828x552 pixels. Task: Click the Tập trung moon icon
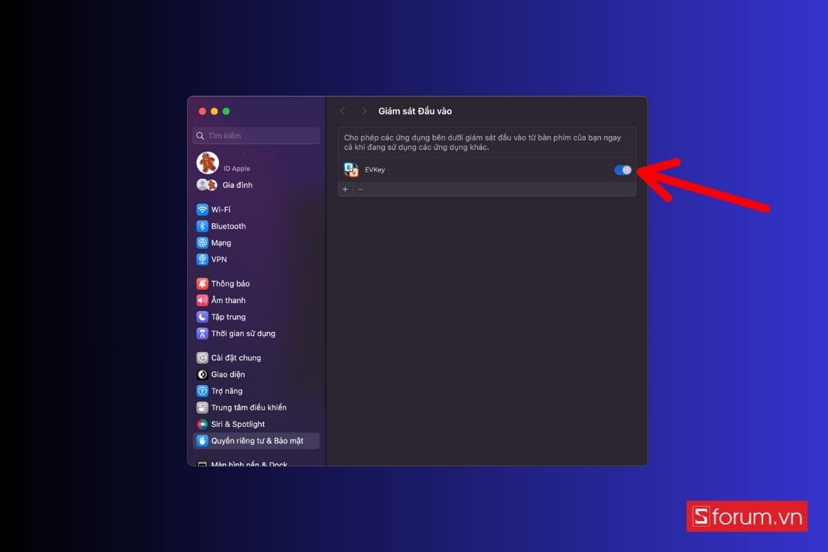click(x=202, y=317)
